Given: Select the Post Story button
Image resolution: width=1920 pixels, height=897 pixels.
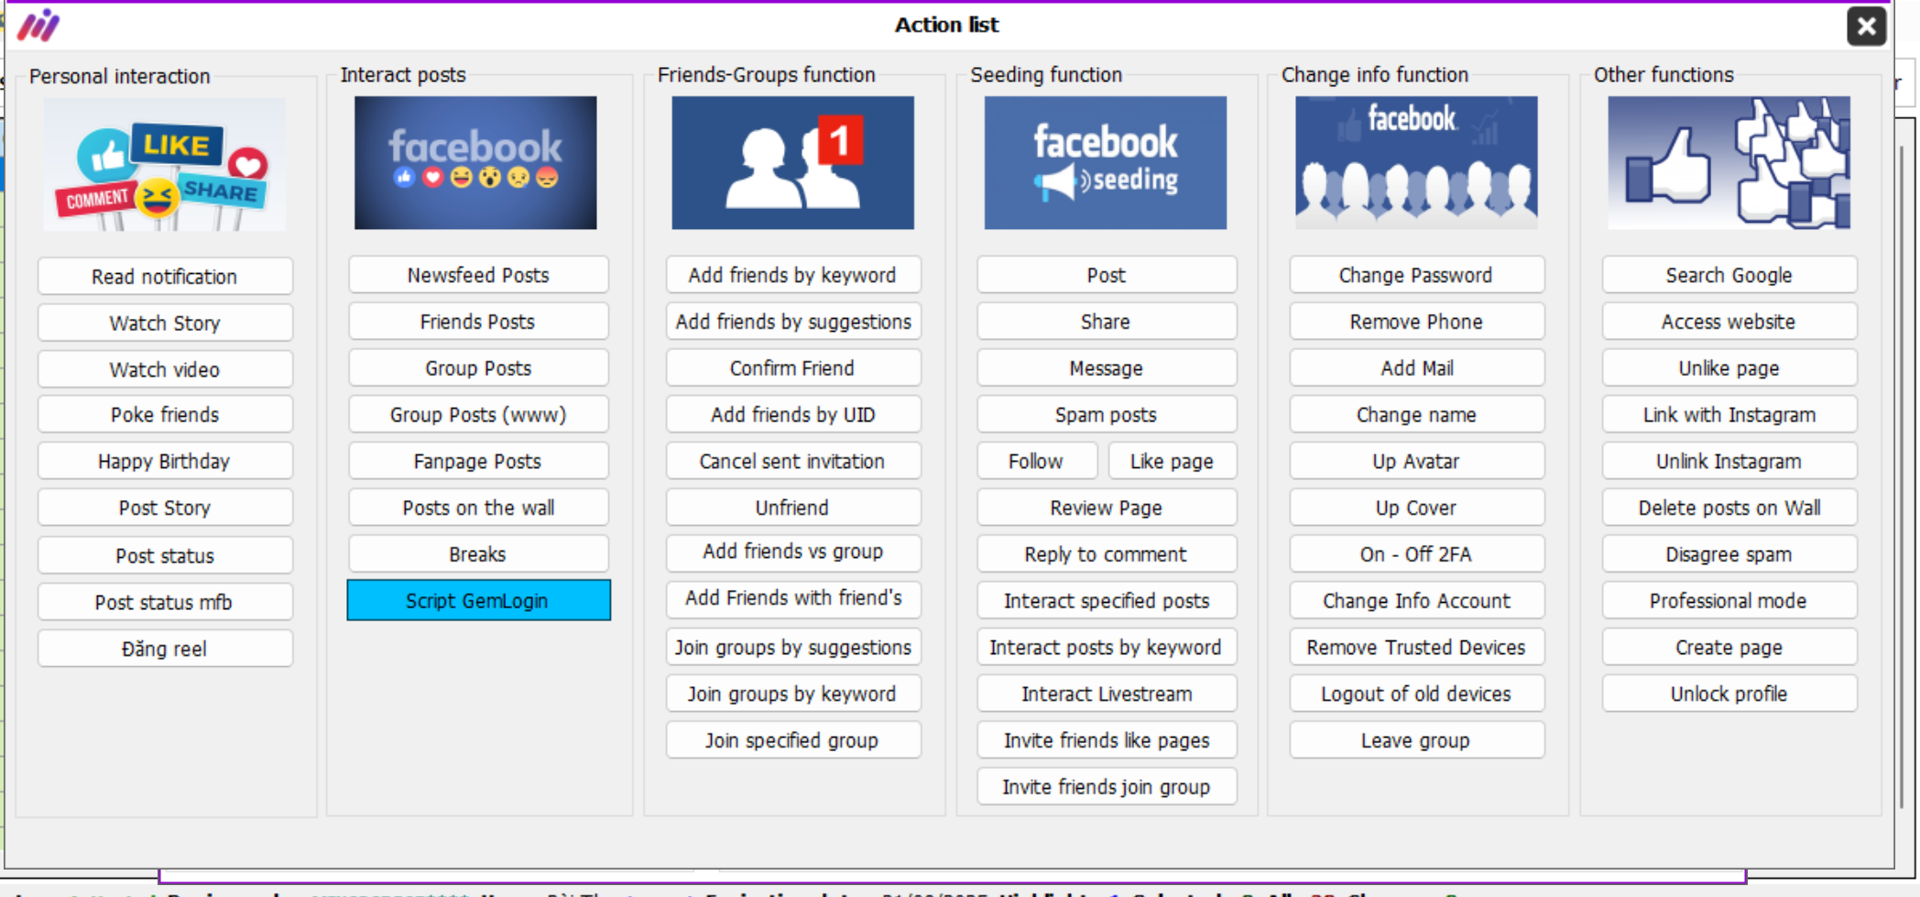Looking at the screenshot, I should [x=165, y=509].
